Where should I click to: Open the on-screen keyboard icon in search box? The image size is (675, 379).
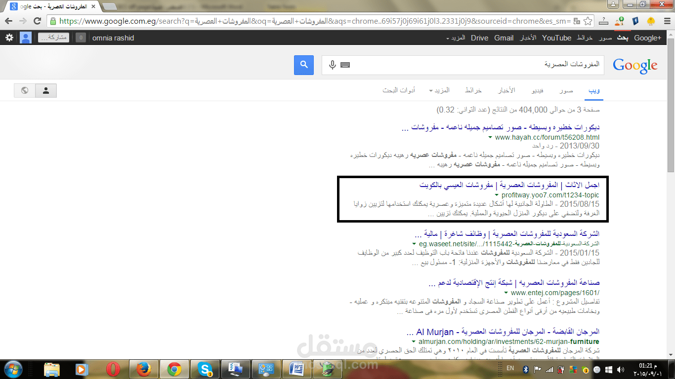345,65
